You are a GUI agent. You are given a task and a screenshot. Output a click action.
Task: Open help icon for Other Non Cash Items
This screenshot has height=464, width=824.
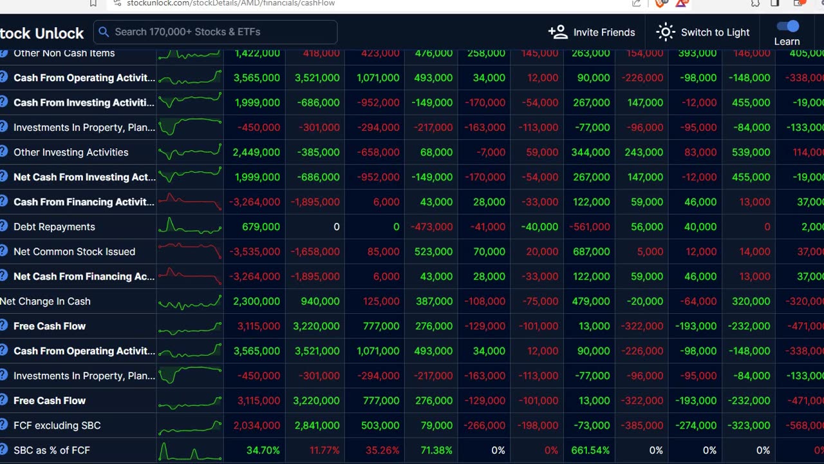coord(3,53)
